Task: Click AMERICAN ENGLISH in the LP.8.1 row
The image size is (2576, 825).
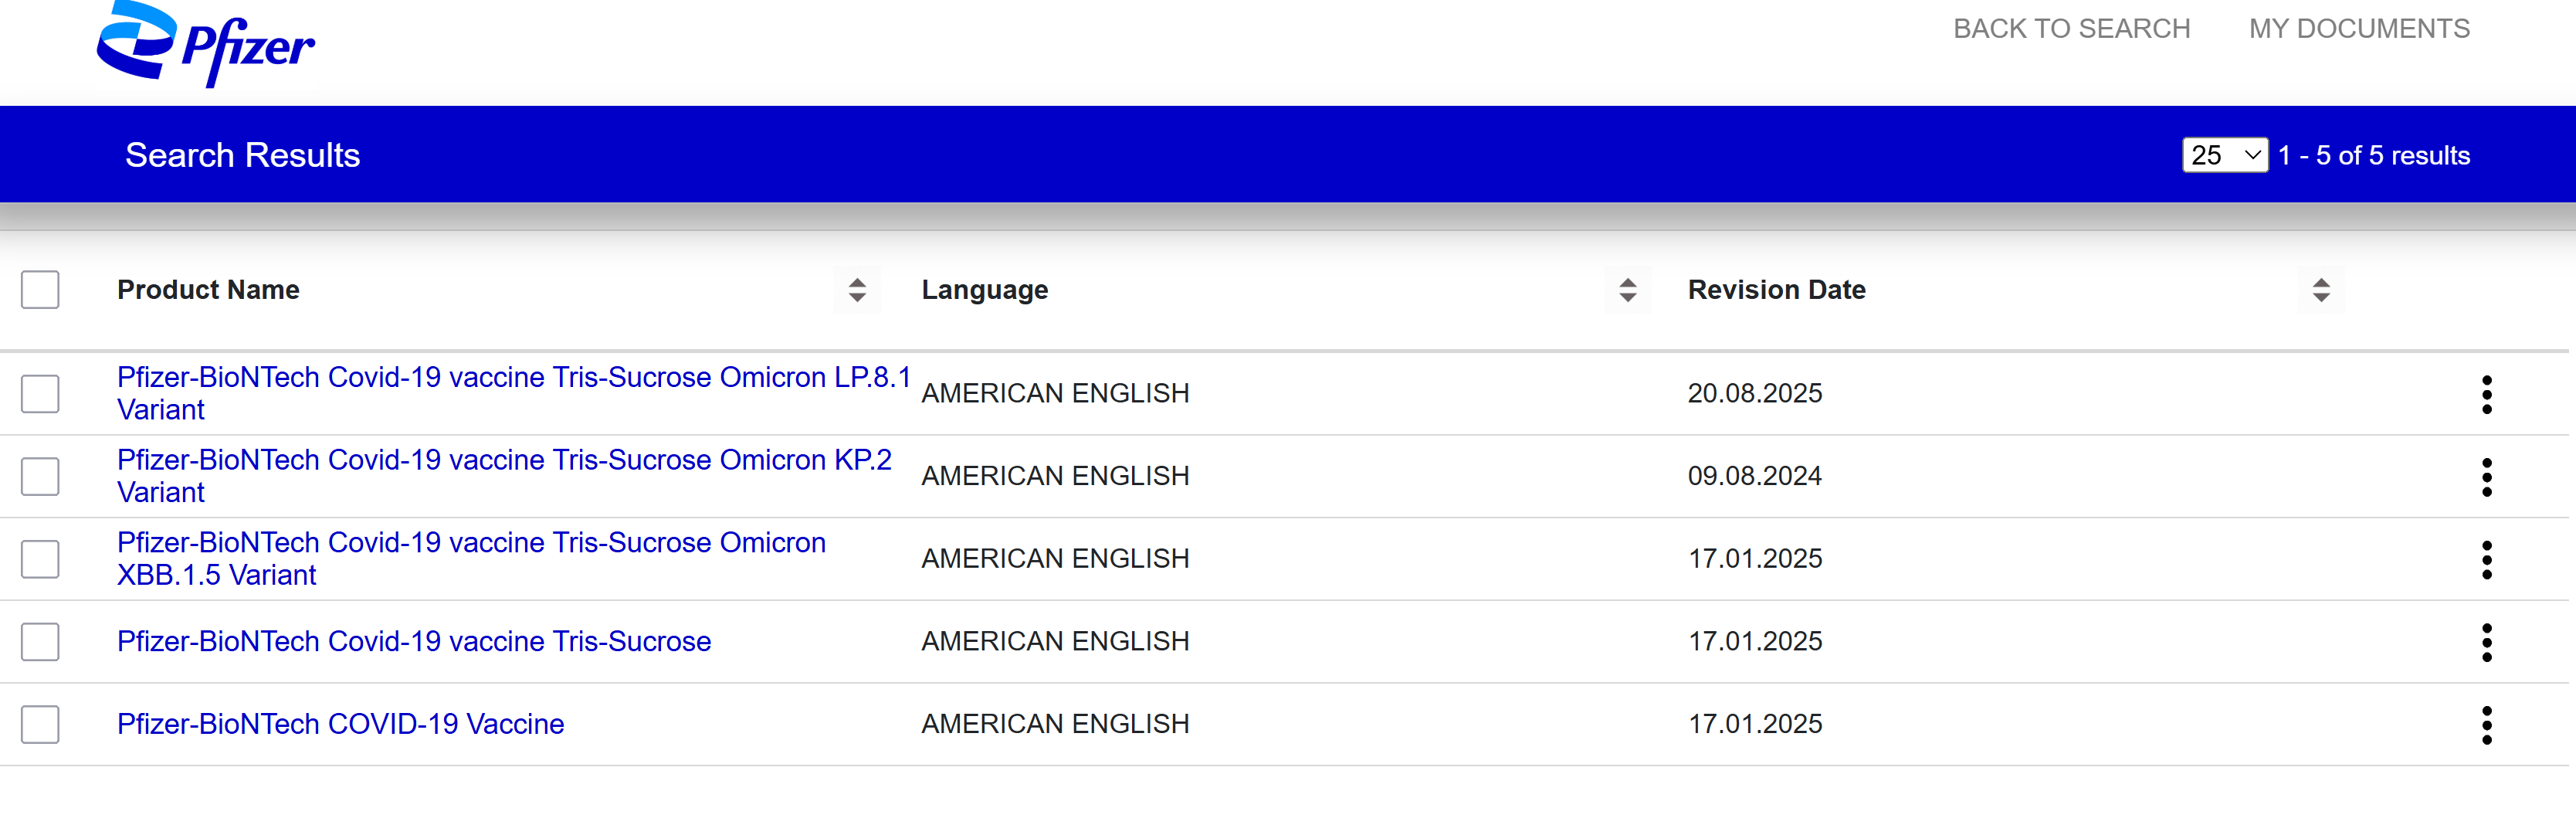Action: 1055,393
